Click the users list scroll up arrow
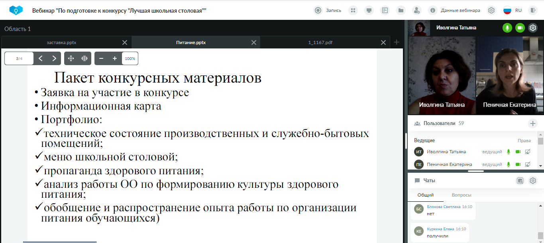Viewport: 544px width, 243px height. point(540,135)
